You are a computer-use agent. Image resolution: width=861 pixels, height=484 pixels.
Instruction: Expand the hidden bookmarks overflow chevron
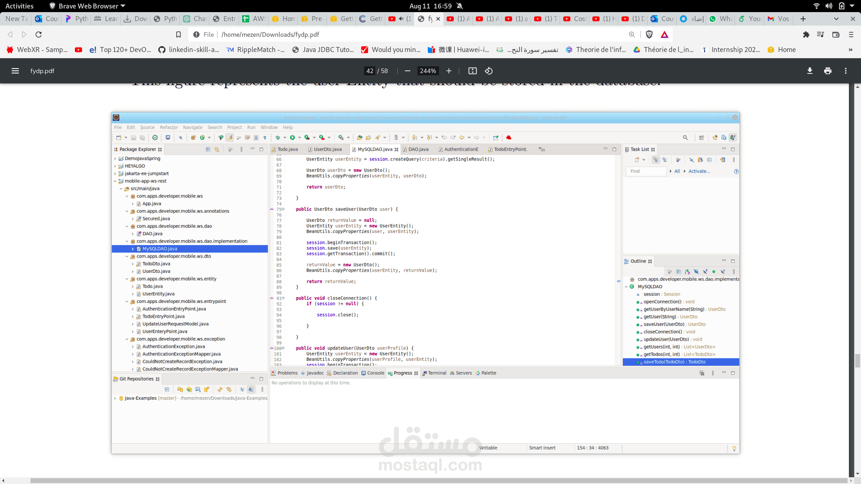[x=850, y=50]
